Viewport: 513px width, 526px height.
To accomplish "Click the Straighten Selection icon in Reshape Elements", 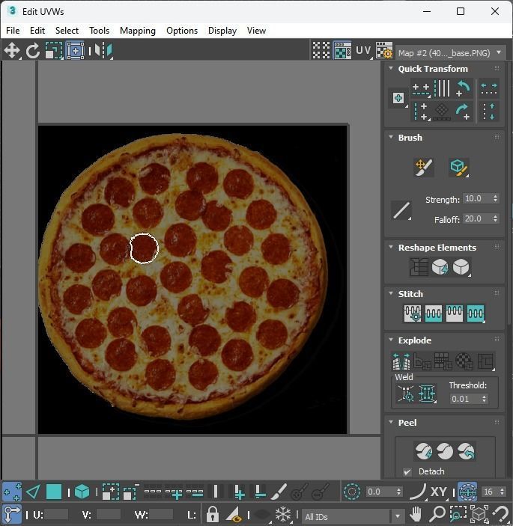I will coord(419,267).
